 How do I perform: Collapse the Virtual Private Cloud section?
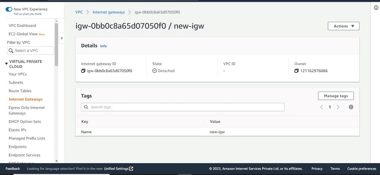point(6,64)
